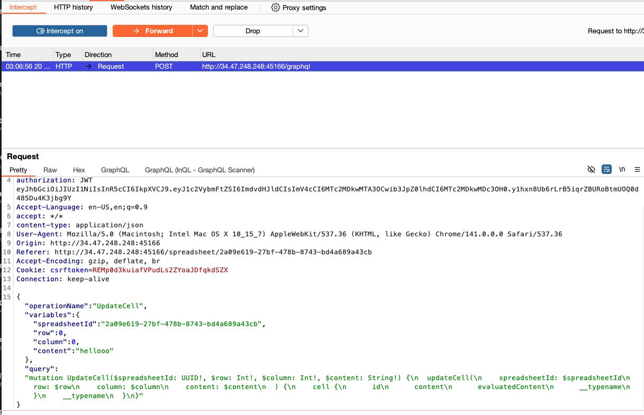This screenshot has width=644, height=415.
Task: Open the WebSockets history tab
Action: pyautogui.click(x=141, y=7)
